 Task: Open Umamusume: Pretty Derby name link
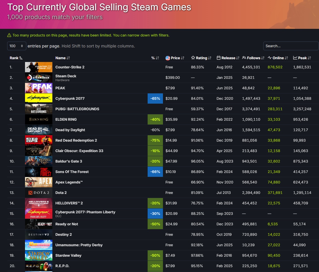pos(79,245)
